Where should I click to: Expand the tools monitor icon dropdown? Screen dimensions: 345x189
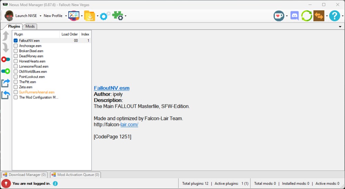[x=82, y=16]
